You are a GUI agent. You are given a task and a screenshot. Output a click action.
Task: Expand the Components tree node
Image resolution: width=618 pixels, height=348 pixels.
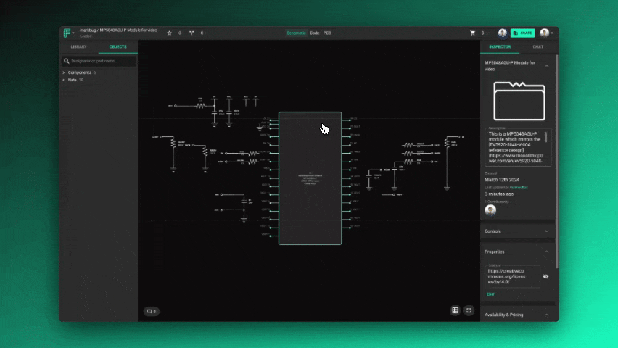pyautogui.click(x=64, y=72)
